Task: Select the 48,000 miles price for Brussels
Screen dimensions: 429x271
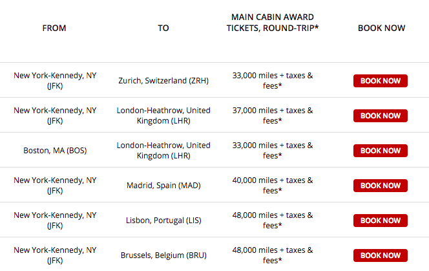Action: point(273,255)
